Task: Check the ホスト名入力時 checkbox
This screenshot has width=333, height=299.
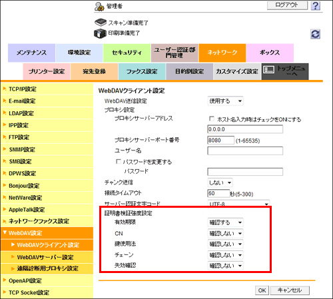Action: (x=212, y=119)
